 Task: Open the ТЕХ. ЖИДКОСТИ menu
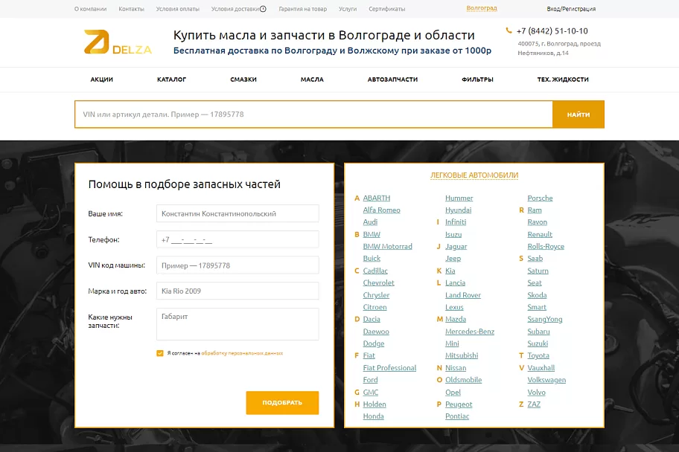point(563,80)
